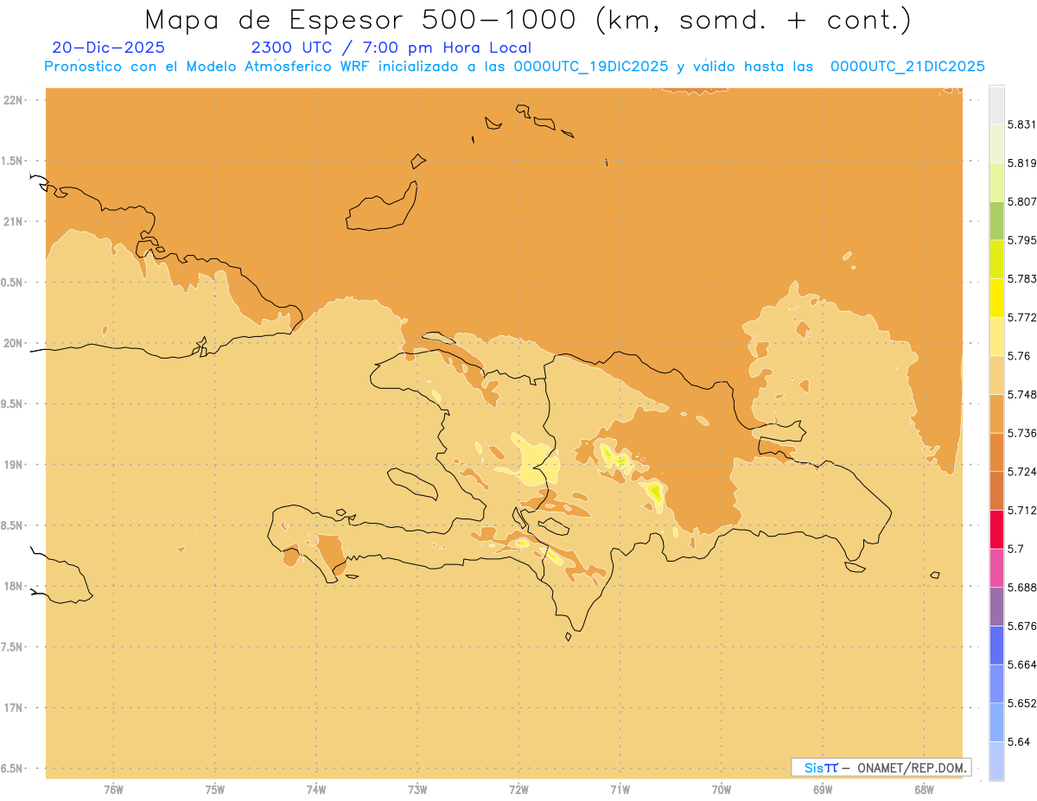This screenshot has width=1037, height=801.
Task: Click the '5.676' color scale value
Action: 1021,626
